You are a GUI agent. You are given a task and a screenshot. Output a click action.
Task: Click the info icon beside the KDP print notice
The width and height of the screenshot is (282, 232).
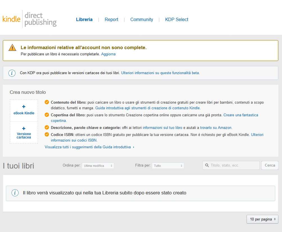pos(12,73)
